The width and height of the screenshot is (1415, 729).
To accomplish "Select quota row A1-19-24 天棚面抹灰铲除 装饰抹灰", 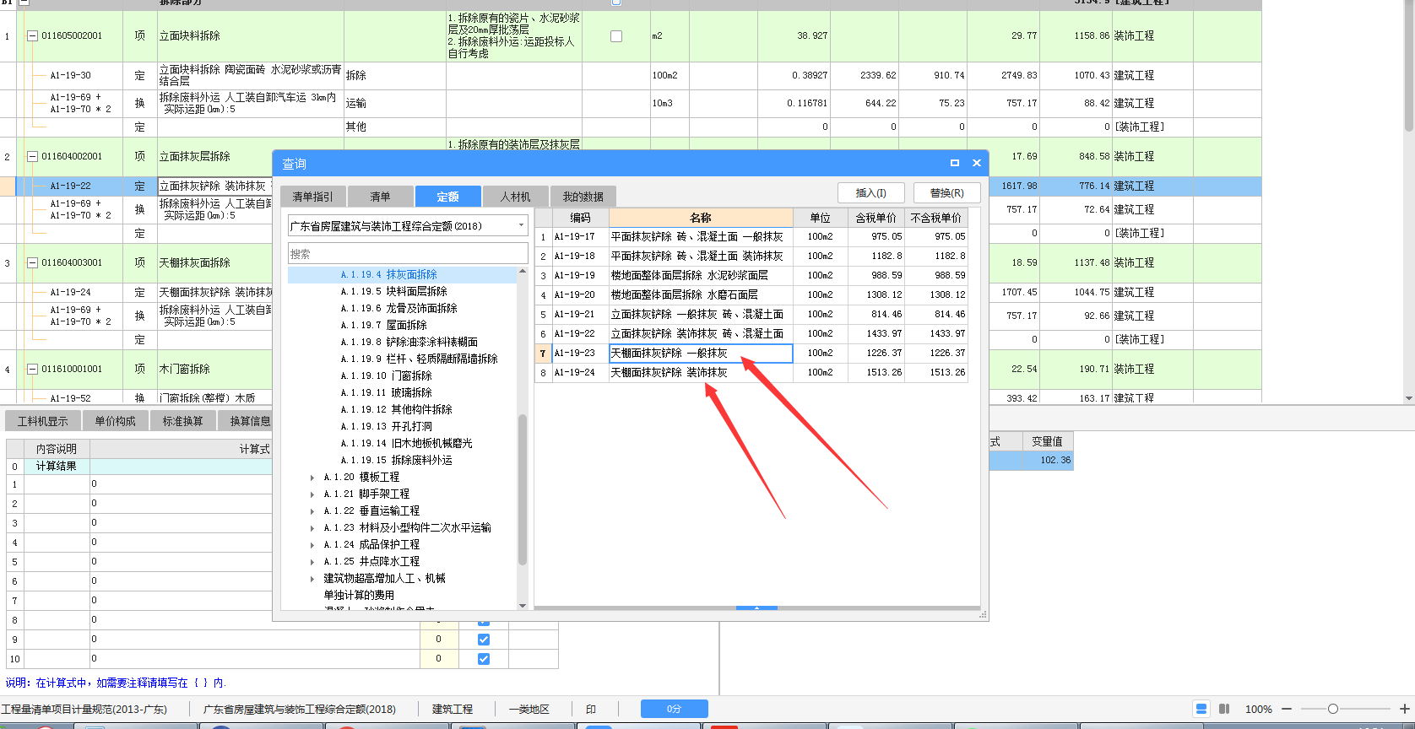I will 751,372.
